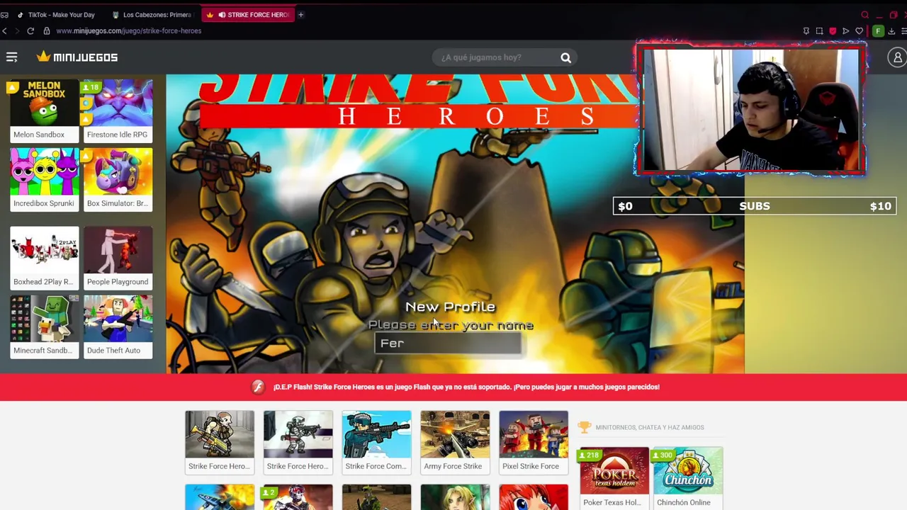Click the SUBS goal bar on the stream overlay
Viewport: 907px width, 510px height.
click(755, 206)
